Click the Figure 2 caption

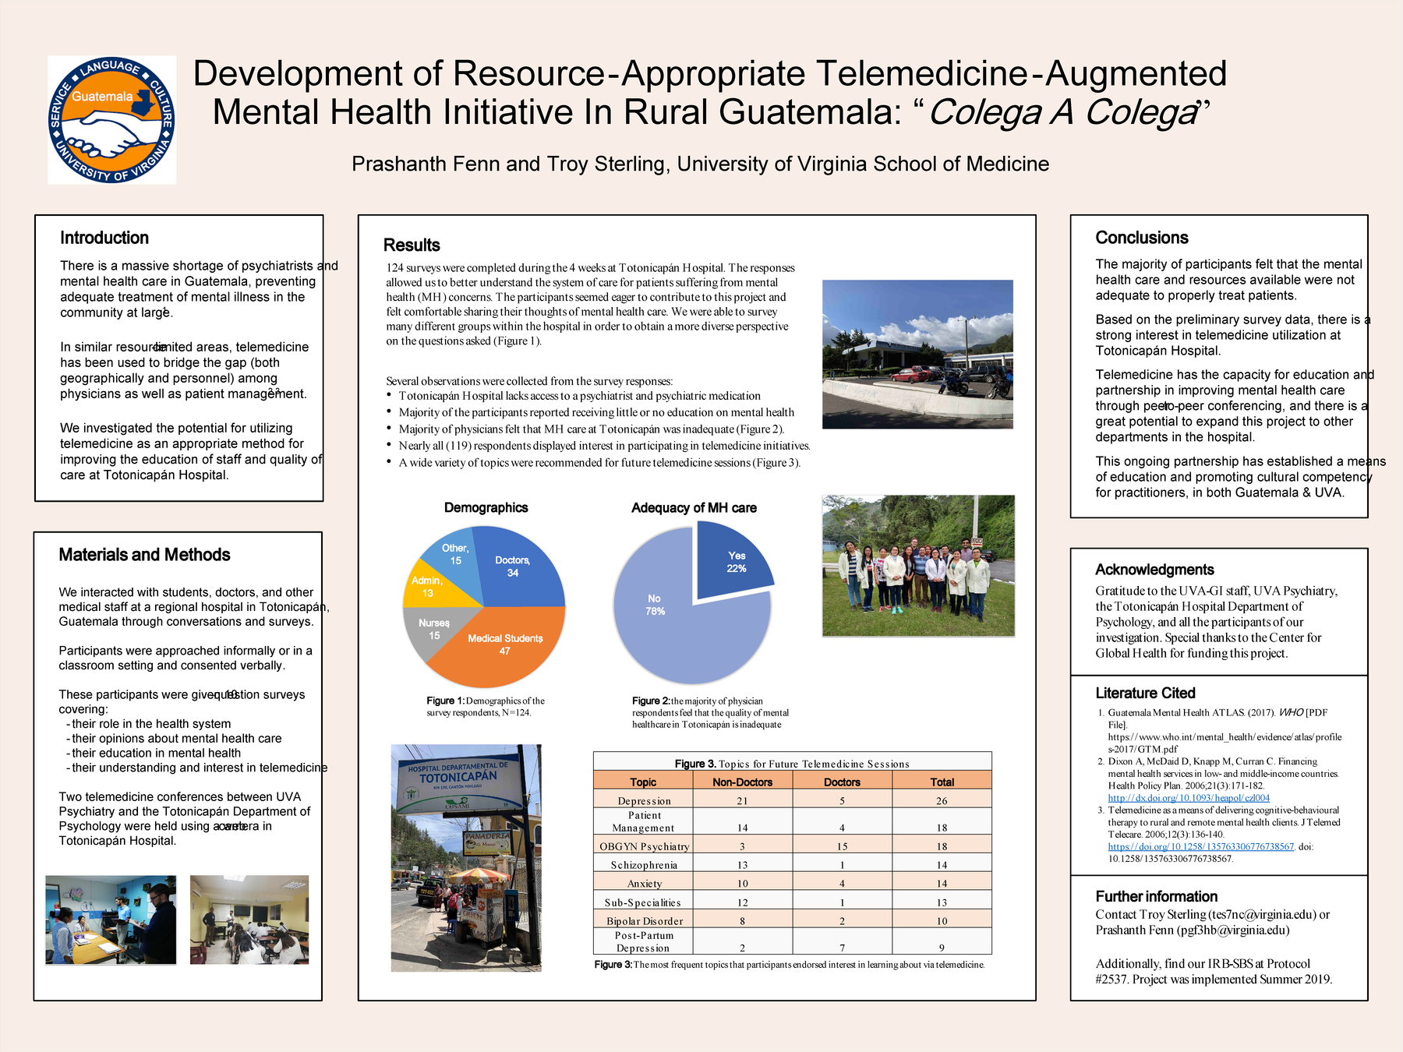[710, 712]
